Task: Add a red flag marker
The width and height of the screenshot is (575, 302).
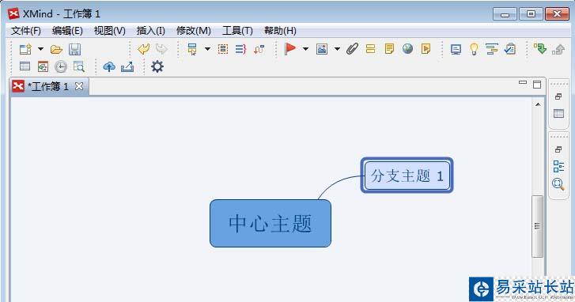Action: (x=290, y=48)
